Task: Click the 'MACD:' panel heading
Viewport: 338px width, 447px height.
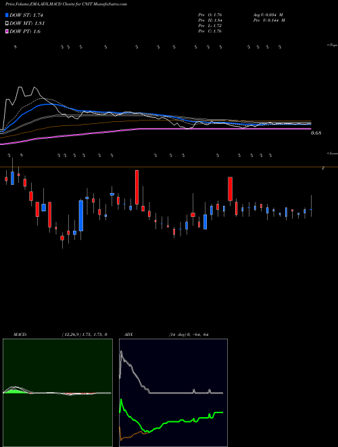Action: [20, 335]
